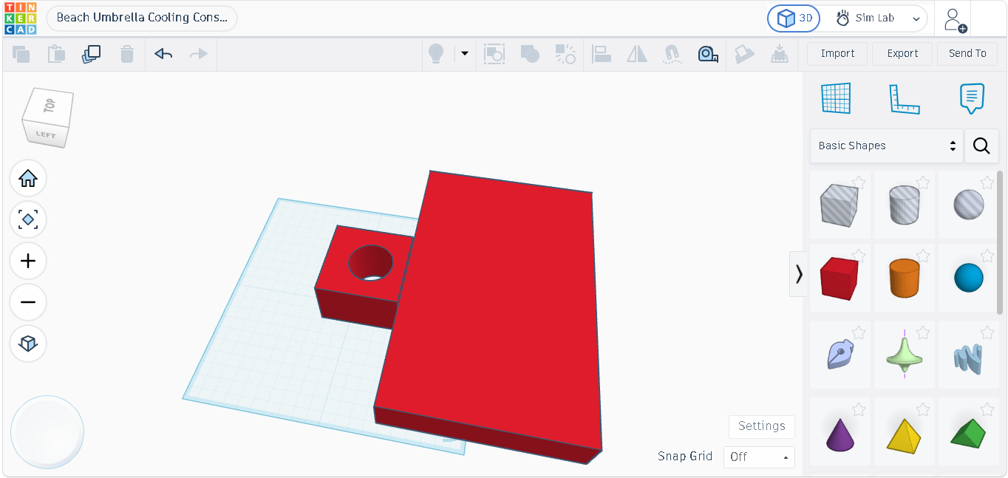Click the TOP face of view cube
1008x478 pixels.
50,105
